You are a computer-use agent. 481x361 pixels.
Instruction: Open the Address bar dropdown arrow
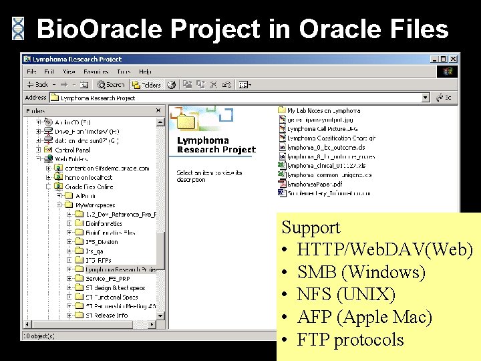(x=425, y=98)
